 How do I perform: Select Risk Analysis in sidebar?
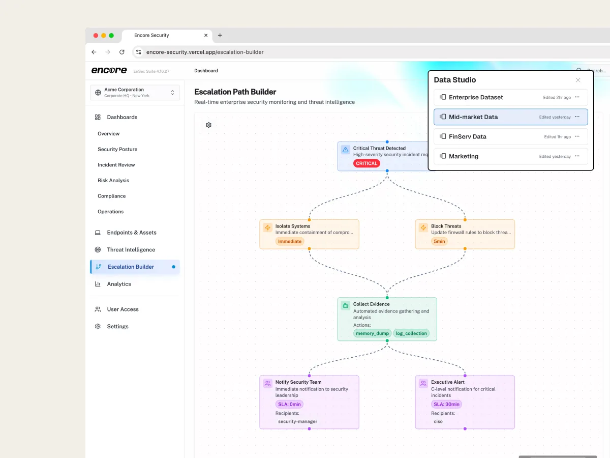113,181
